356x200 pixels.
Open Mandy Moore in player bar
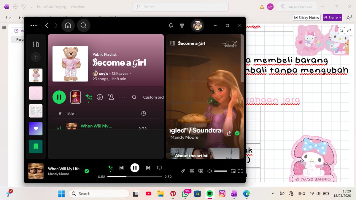(x=58, y=174)
